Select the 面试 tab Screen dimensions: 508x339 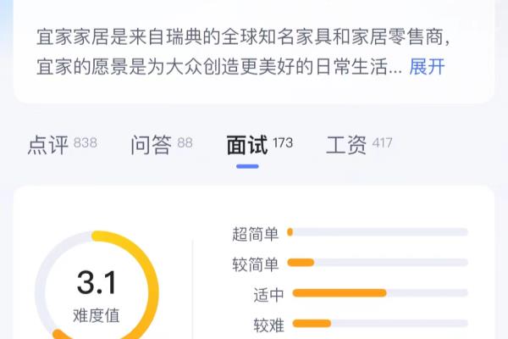tap(260, 144)
